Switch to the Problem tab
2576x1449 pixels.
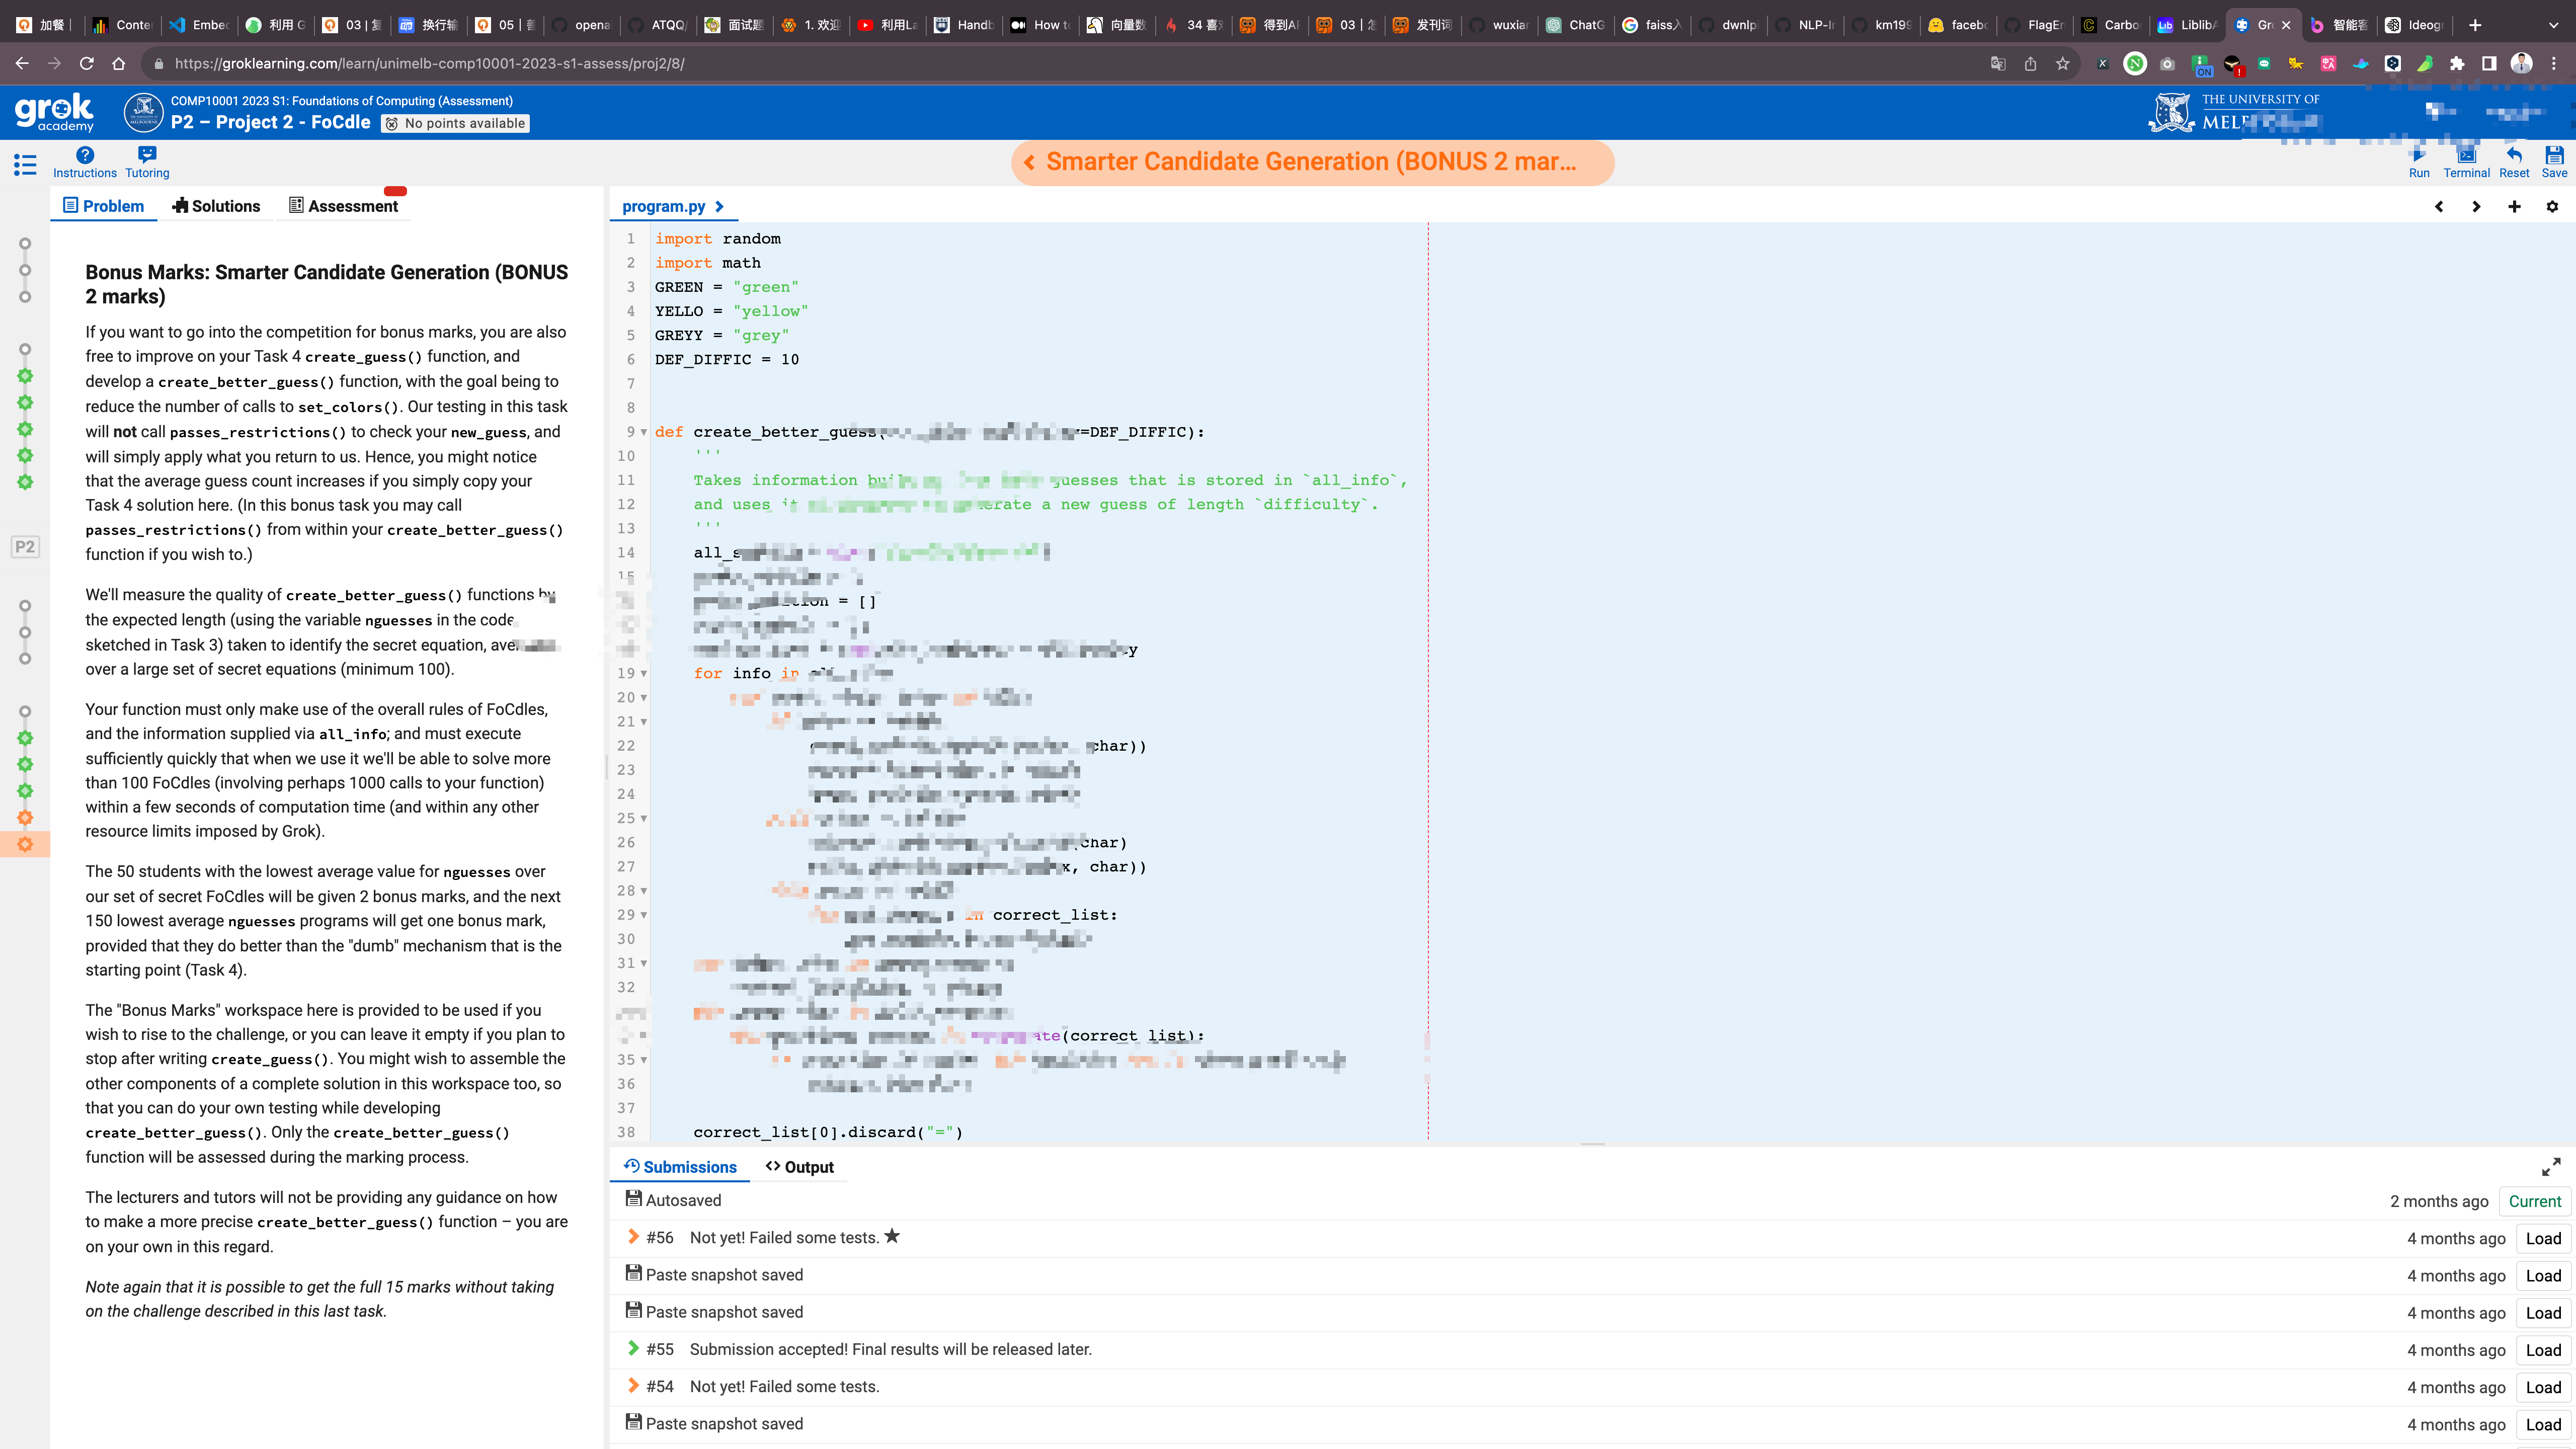click(x=104, y=206)
